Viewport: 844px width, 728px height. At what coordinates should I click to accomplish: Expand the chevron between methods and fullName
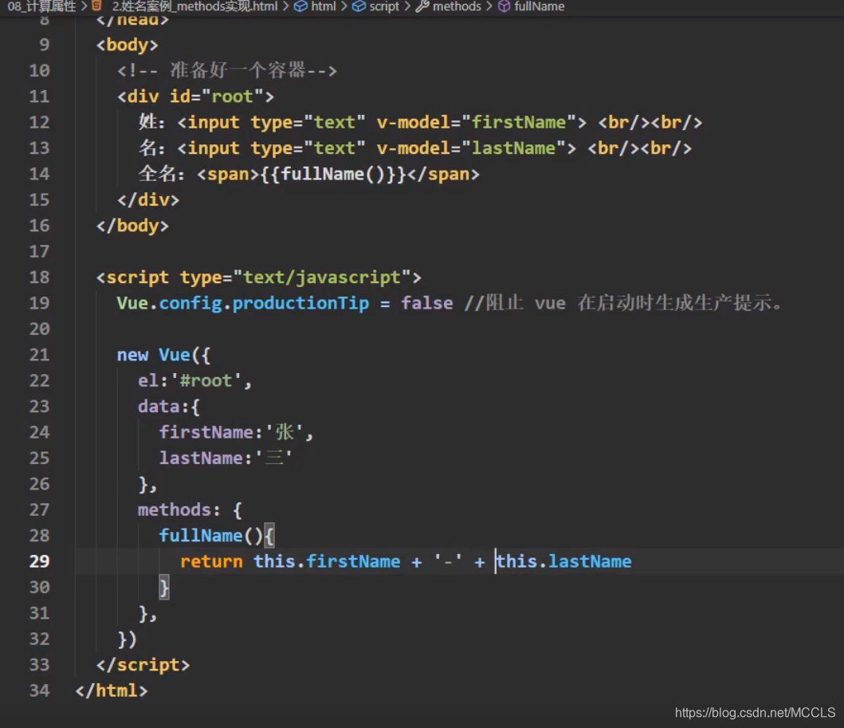click(489, 6)
